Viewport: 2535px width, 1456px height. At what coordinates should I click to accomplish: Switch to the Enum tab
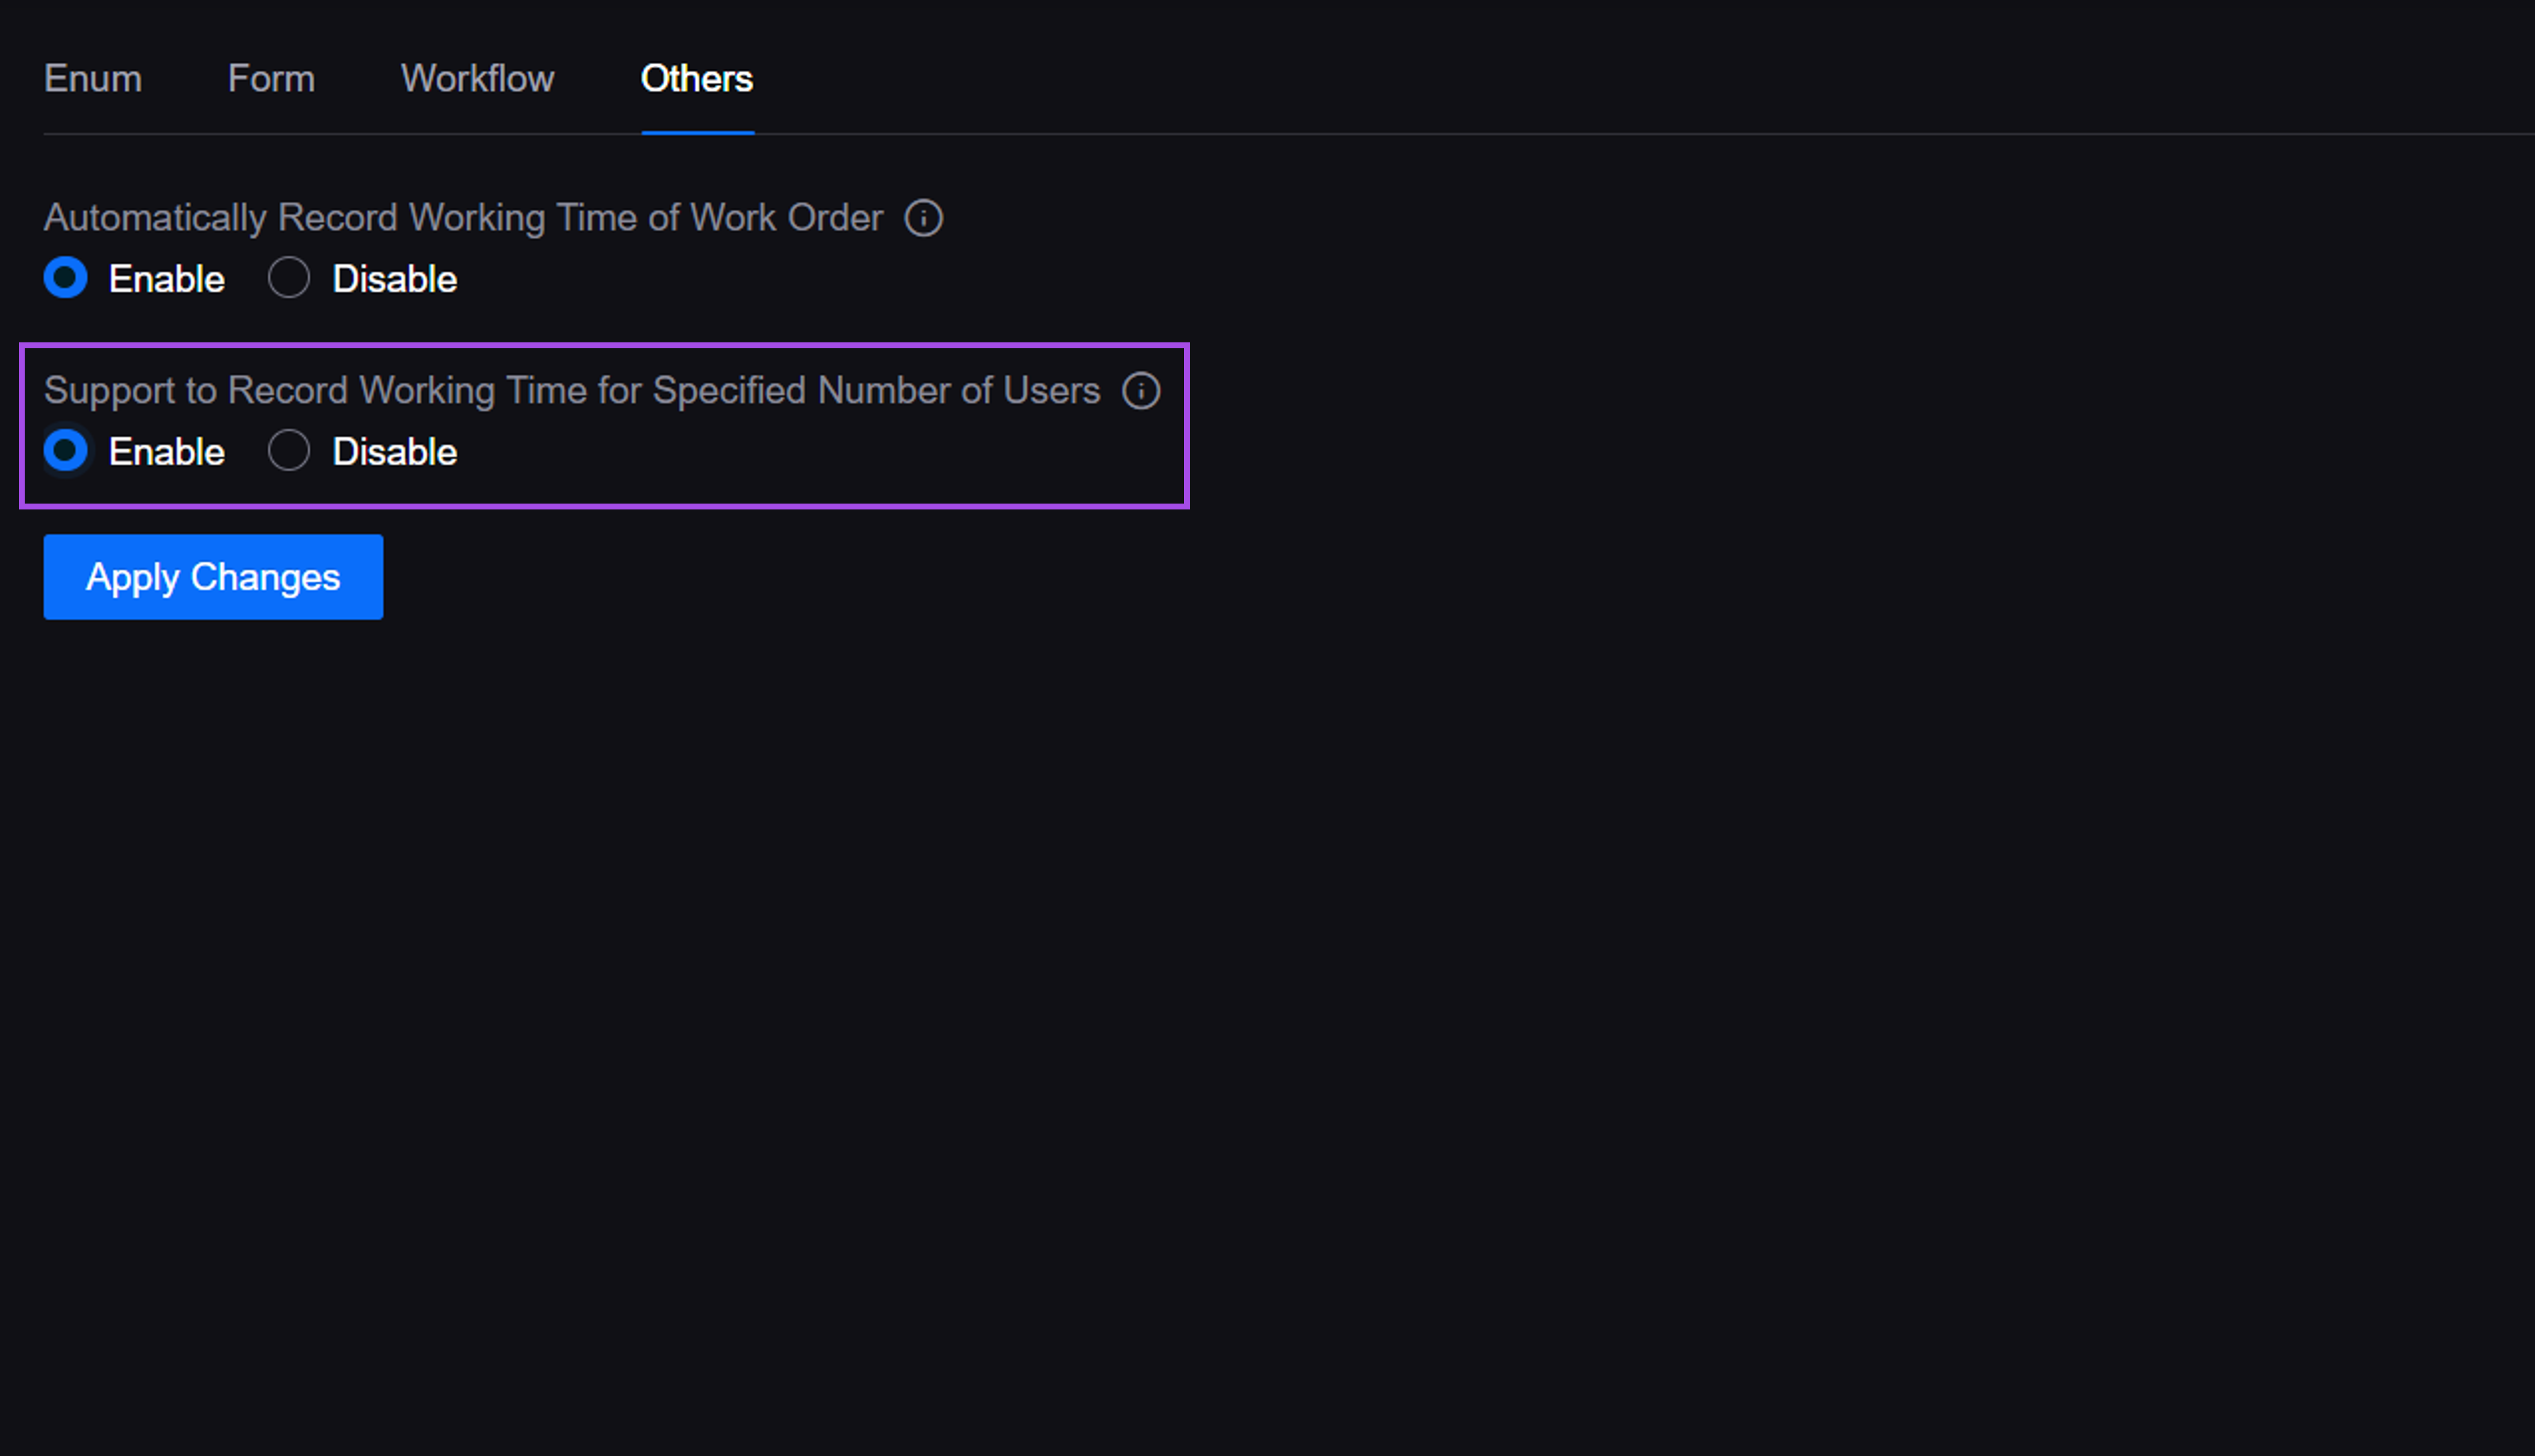coord(93,79)
